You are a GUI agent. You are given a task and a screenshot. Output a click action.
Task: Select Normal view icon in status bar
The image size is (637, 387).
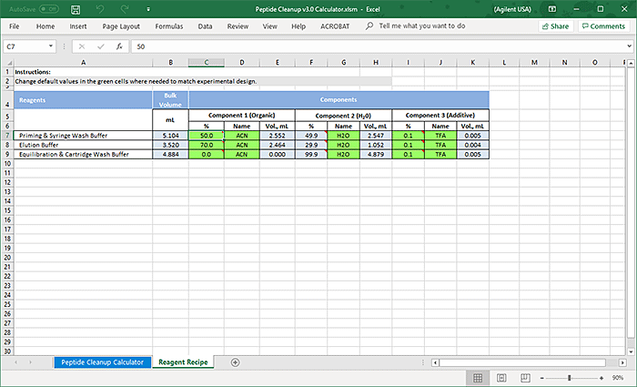476,377
